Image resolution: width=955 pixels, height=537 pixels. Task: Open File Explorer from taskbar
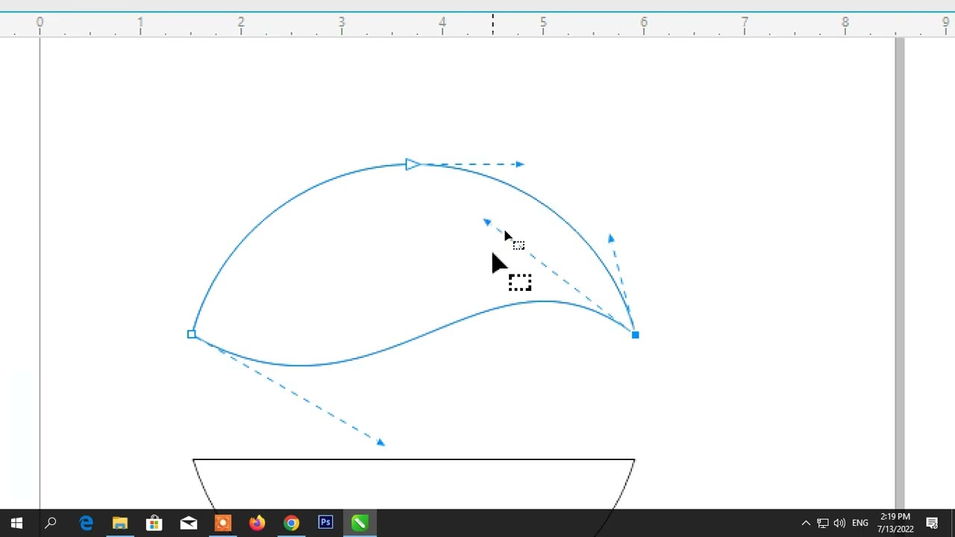120,523
